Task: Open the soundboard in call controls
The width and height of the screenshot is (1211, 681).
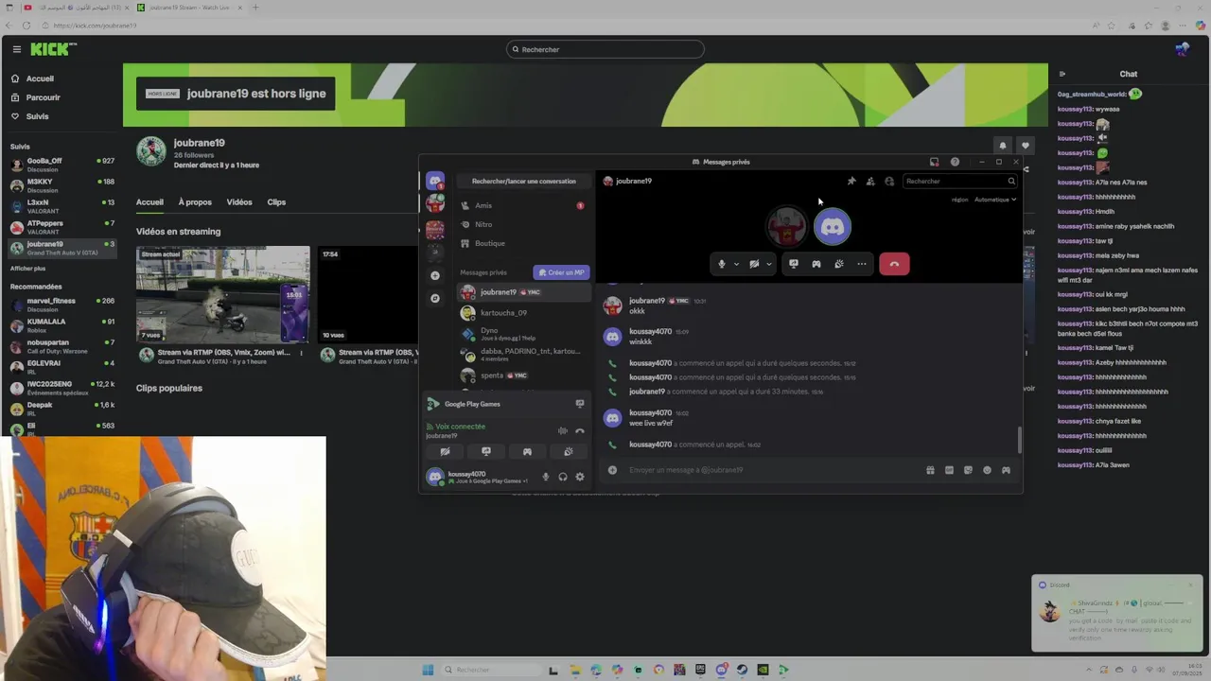Action: (x=839, y=264)
